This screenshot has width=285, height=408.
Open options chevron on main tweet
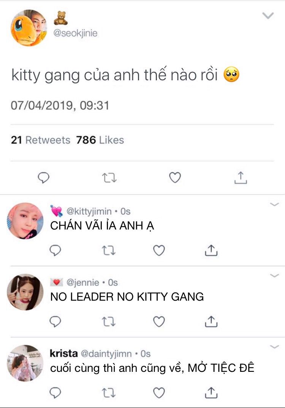(268, 16)
